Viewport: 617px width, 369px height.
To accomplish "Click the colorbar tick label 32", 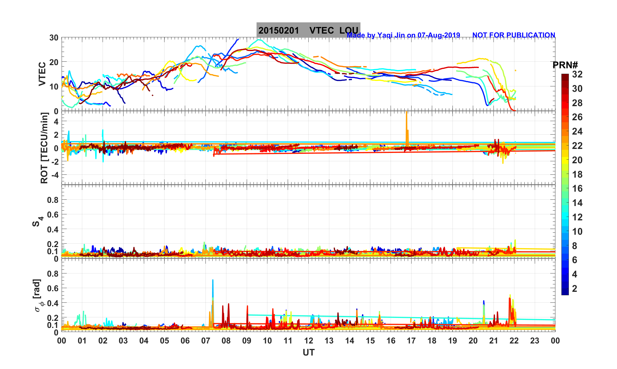I will 577,75.
